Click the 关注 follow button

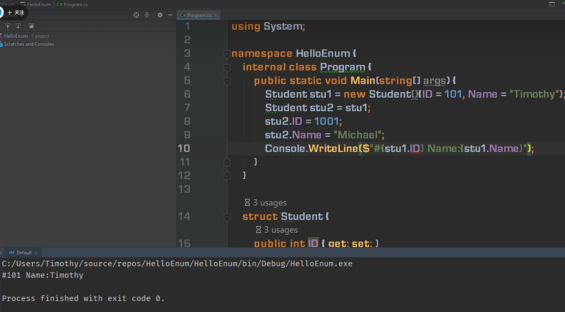[x=16, y=13]
